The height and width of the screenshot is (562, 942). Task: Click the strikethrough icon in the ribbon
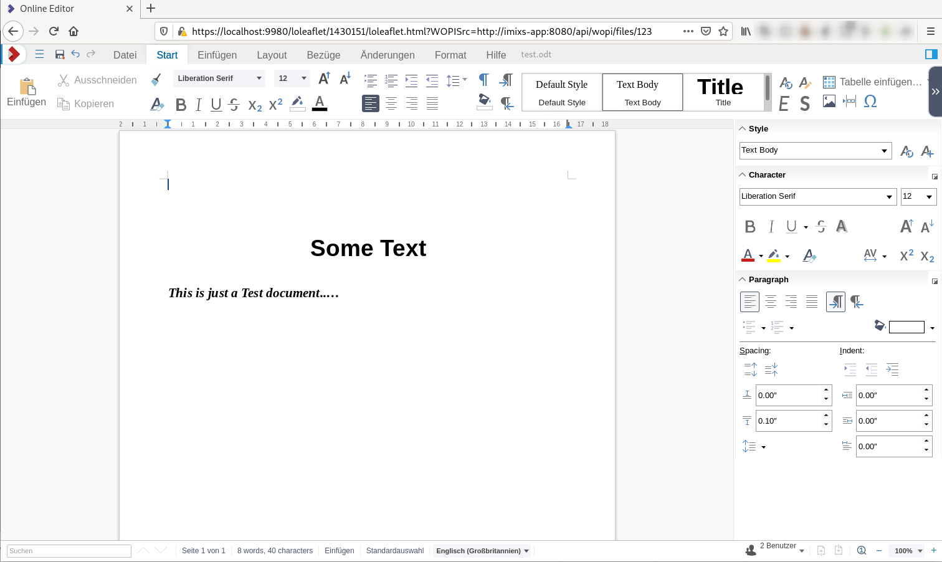(x=234, y=105)
